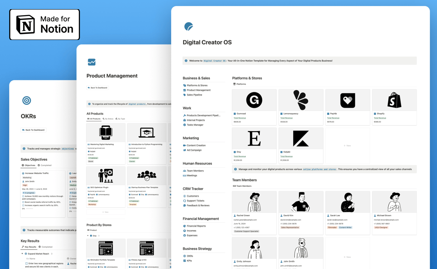The image size is (437, 269).
Task: Click the Digital Creator OS page icon
Action: tap(189, 26)
